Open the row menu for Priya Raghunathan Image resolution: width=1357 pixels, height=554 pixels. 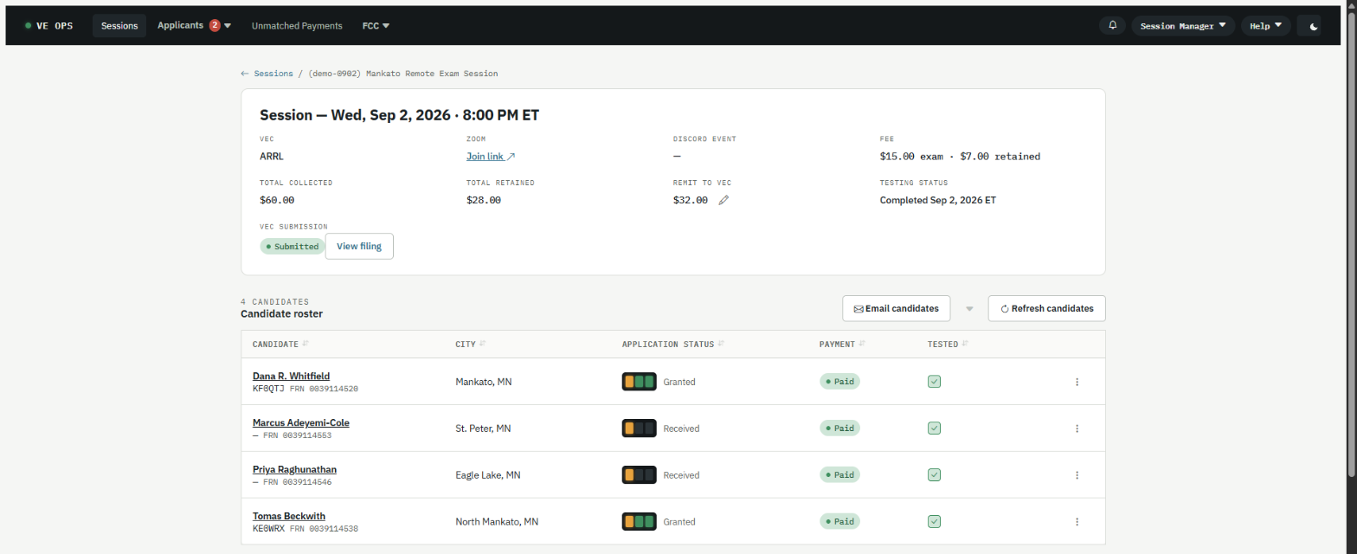pos(1077,475)
